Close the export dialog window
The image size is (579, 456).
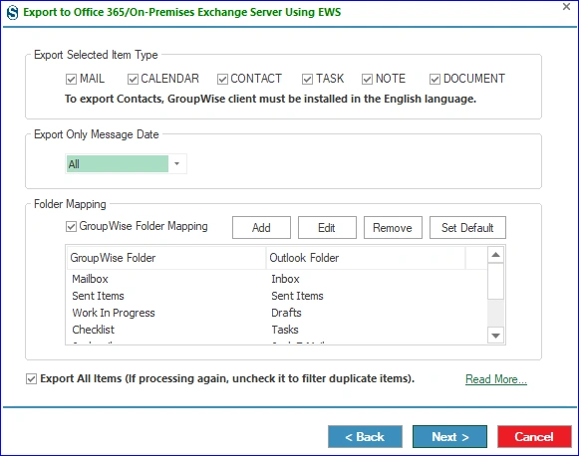coord(566,7)
